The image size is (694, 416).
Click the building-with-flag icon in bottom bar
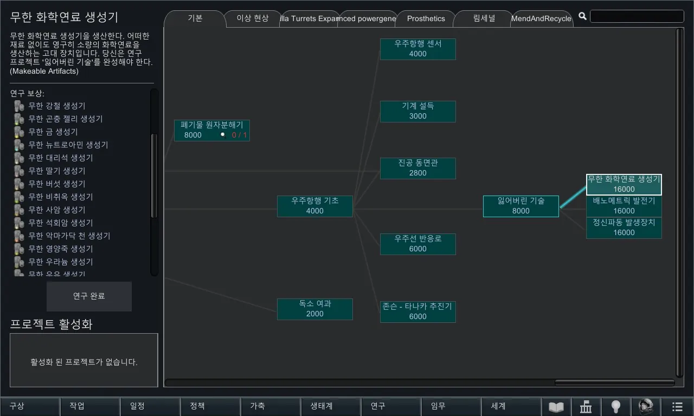586,407
